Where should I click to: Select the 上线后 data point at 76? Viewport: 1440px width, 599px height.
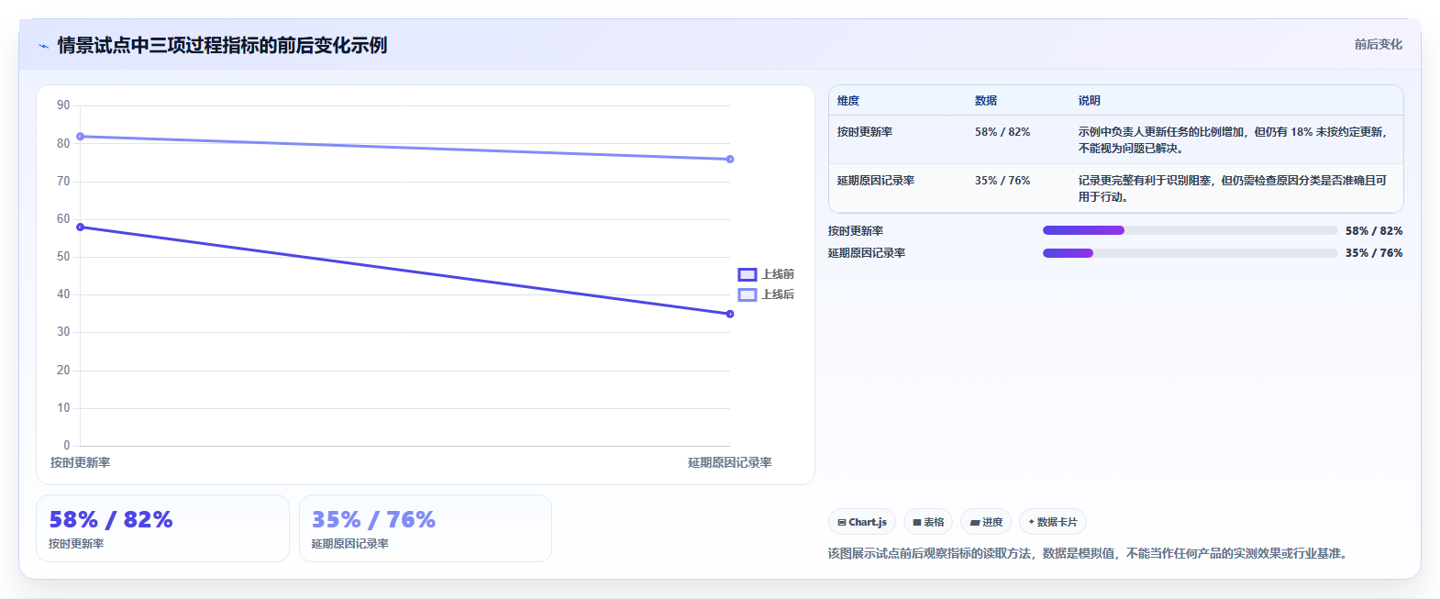click(x=730, y=160)
